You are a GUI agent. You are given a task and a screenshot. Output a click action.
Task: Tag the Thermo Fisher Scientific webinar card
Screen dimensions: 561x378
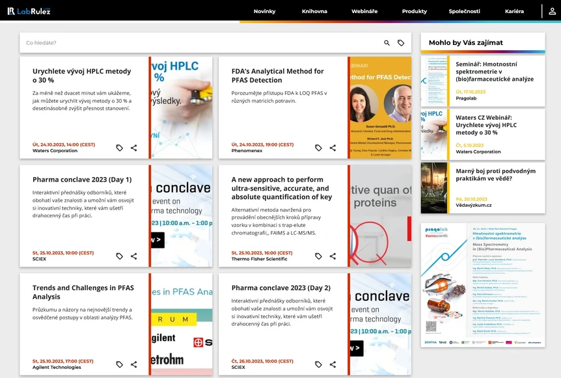coord(318,256)
